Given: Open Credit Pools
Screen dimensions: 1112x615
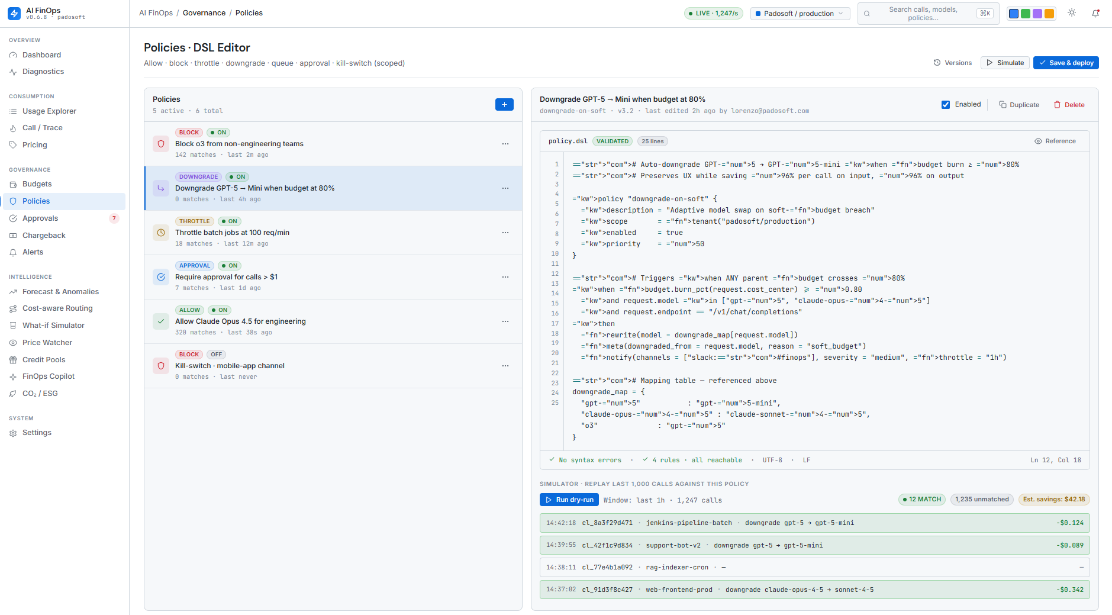Looking at the screenshot, I should coord(64,360).
